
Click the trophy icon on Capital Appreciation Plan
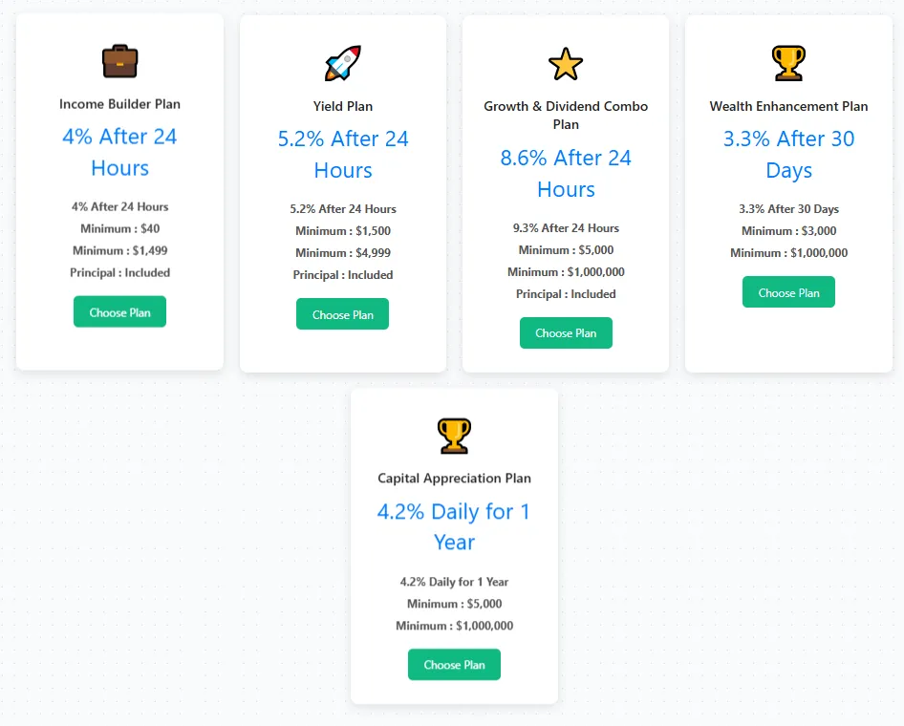tap(454, 436)
